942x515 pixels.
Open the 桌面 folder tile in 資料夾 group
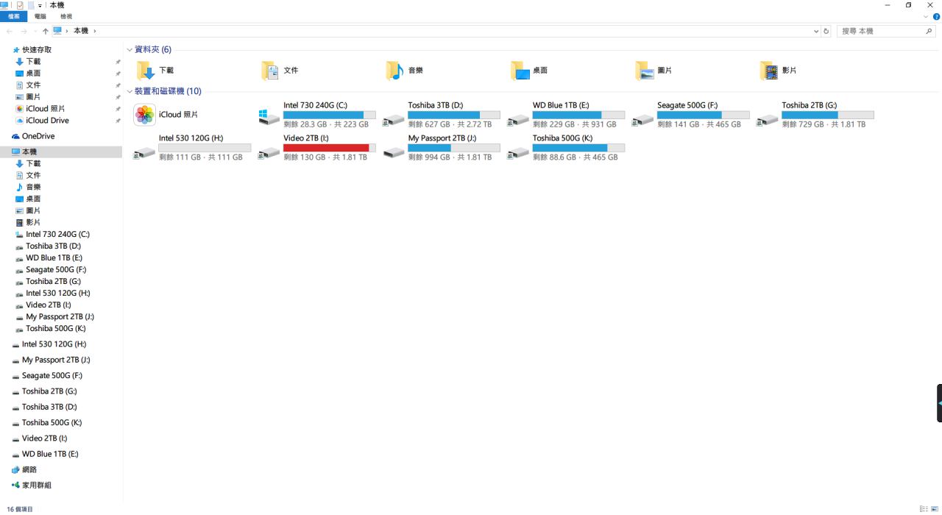(530, 71)
